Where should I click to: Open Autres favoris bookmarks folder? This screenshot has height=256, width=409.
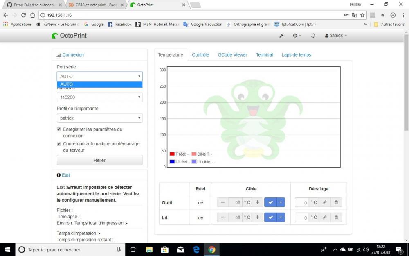click(x=389, y=24)
